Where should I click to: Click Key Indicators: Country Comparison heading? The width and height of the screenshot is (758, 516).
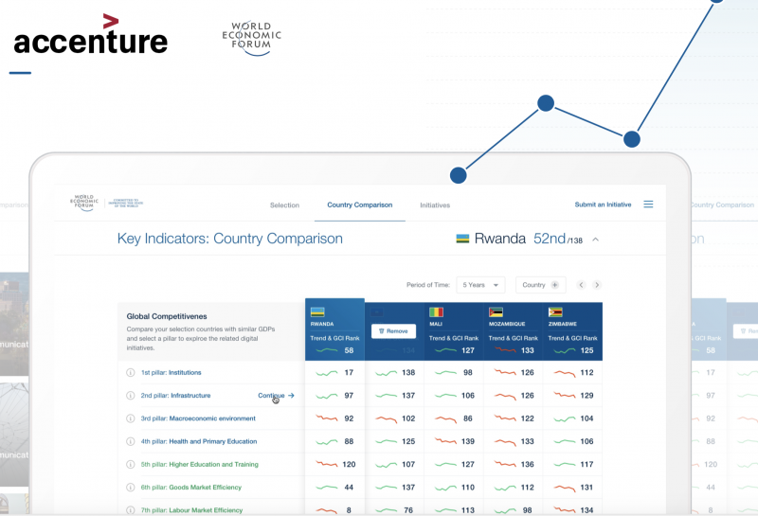230,239
